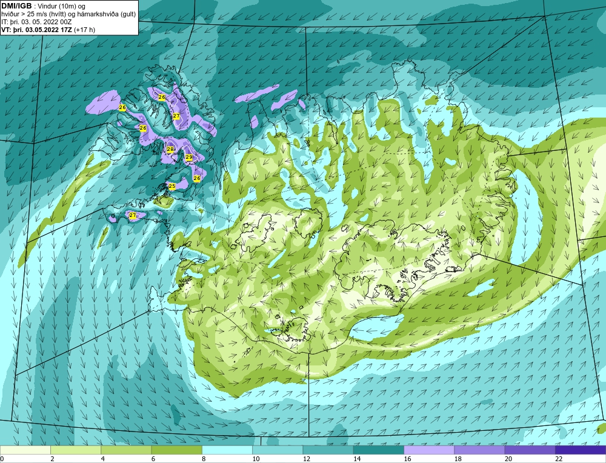Viewport: 606px width, 463px height.
Task: Click the 'VT: þri. 03.05.2022 17Z (+17 h)' line
Action: [48, 29]
